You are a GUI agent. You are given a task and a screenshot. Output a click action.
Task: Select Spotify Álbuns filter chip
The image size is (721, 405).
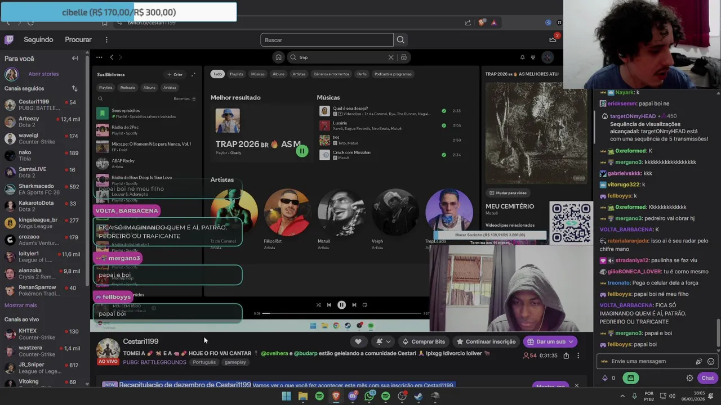(278, 74)
